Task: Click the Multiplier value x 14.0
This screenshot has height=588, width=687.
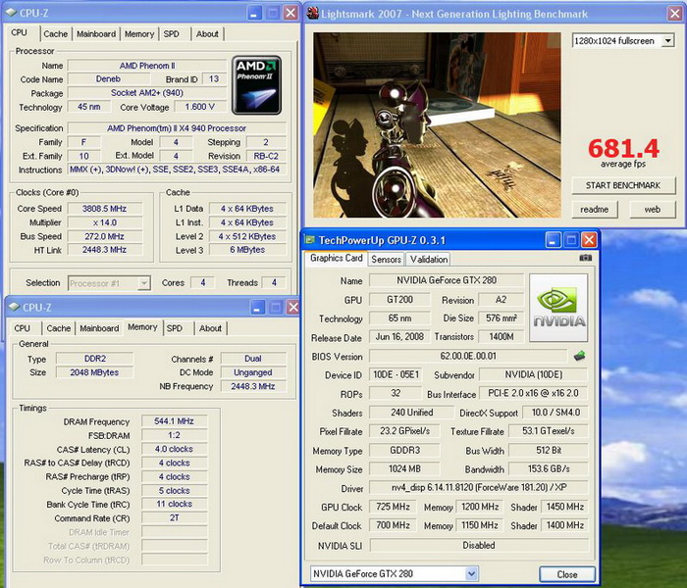Action: pos(104,222)
